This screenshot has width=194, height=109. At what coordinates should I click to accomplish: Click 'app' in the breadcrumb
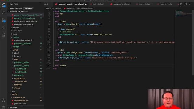click(x=48, y=8)
